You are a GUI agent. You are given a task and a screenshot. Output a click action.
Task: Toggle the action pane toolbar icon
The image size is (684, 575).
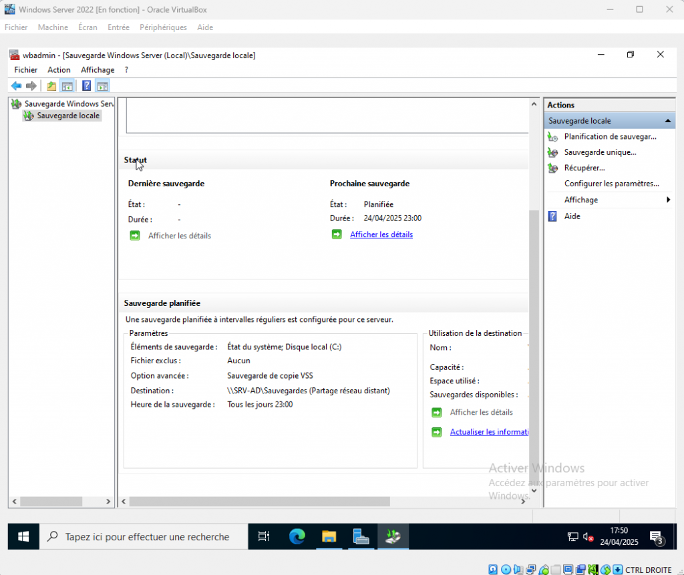102,85
